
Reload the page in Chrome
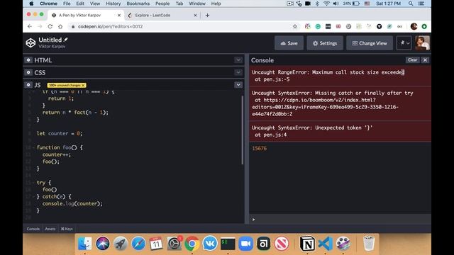[50, 27]
